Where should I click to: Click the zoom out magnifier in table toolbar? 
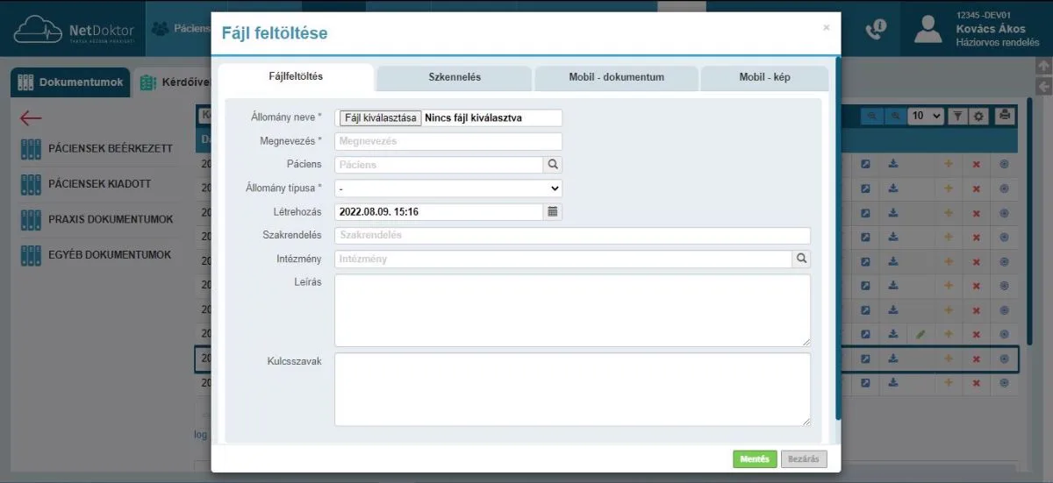(x=871, y=116)
